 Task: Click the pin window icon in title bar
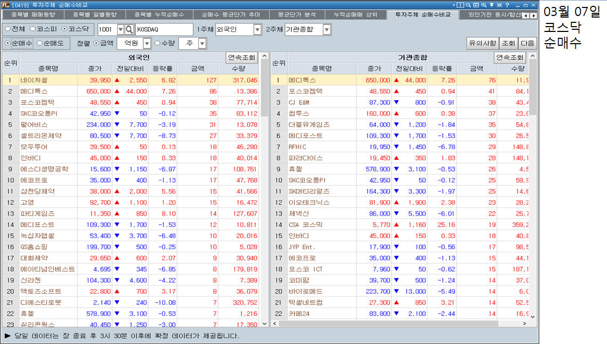pyautogui.click(x=491, y=5)
